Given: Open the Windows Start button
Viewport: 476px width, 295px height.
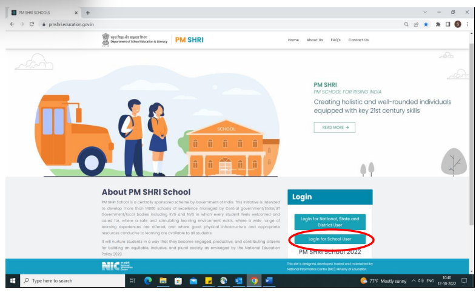Looking at the screenshot, I should coord(13,280).
